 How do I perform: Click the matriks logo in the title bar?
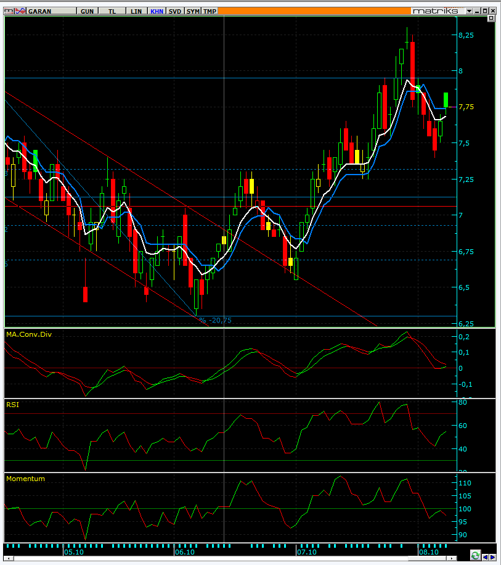[x=436, y=11]
